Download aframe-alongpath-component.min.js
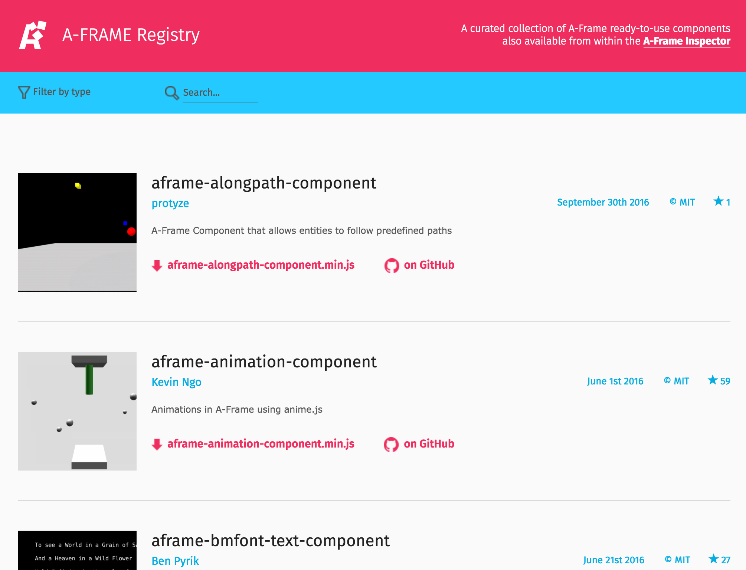 (x=261, y=265)
